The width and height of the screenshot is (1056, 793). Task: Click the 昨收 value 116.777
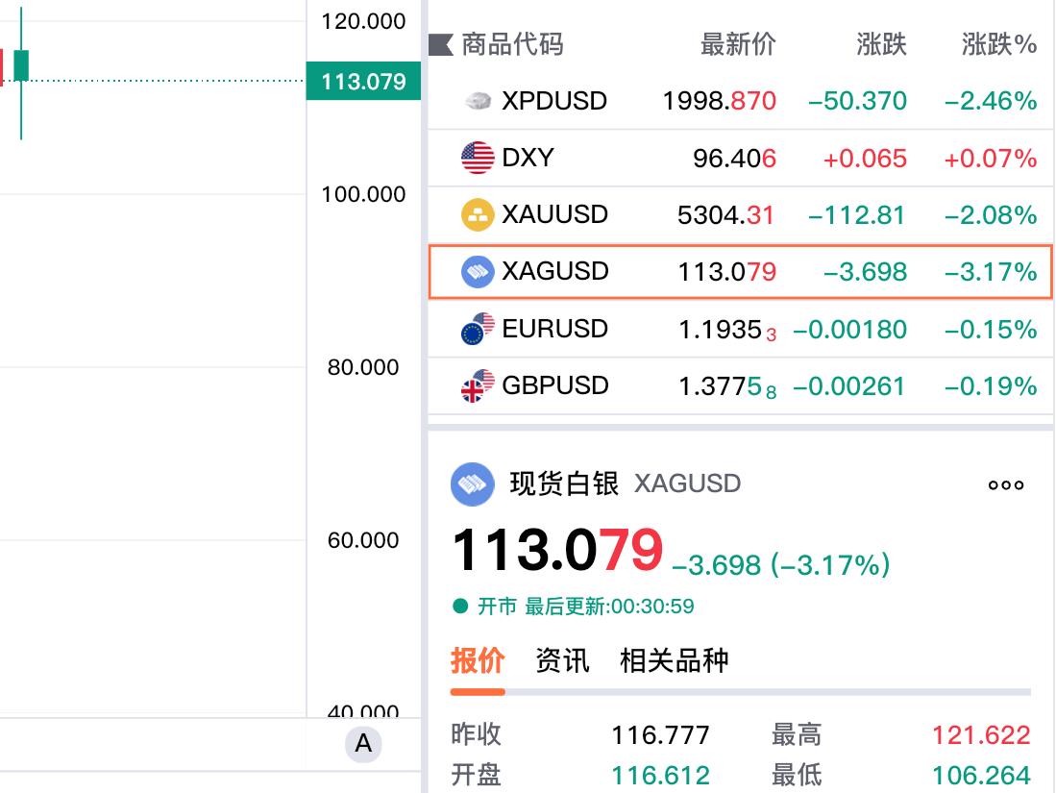tap(662, 734)
